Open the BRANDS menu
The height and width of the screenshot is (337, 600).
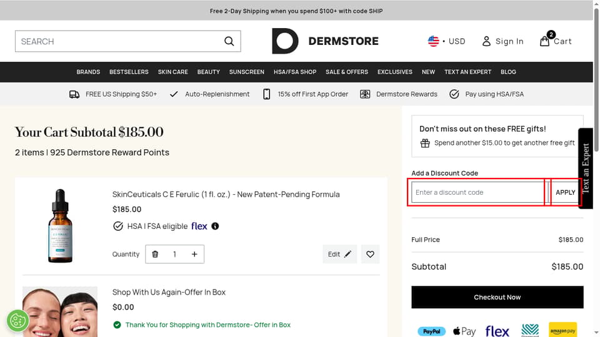tap(88, 72)
